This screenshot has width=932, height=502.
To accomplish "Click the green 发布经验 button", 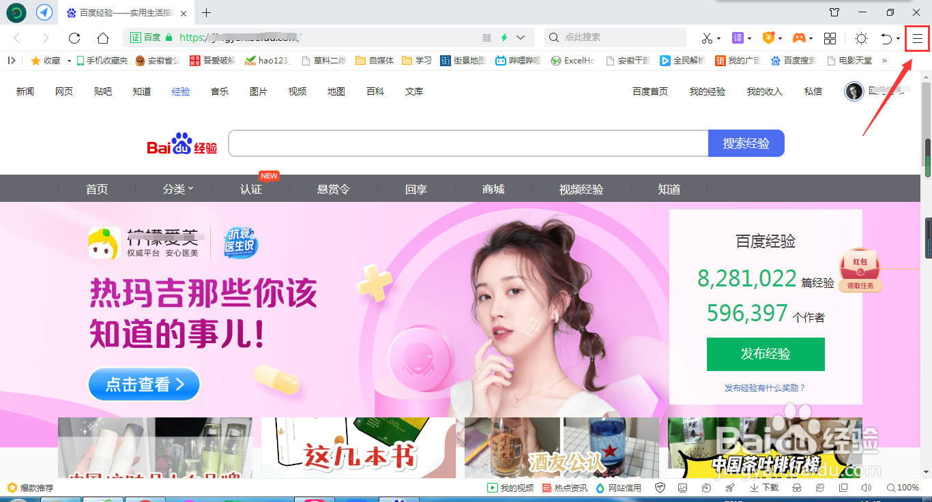I will point(766,354).
